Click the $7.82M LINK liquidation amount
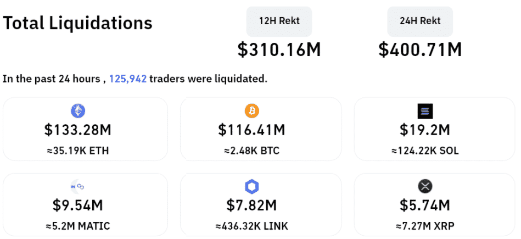The width and height of the screenshot is (521, 239). [x=251, y=205]
